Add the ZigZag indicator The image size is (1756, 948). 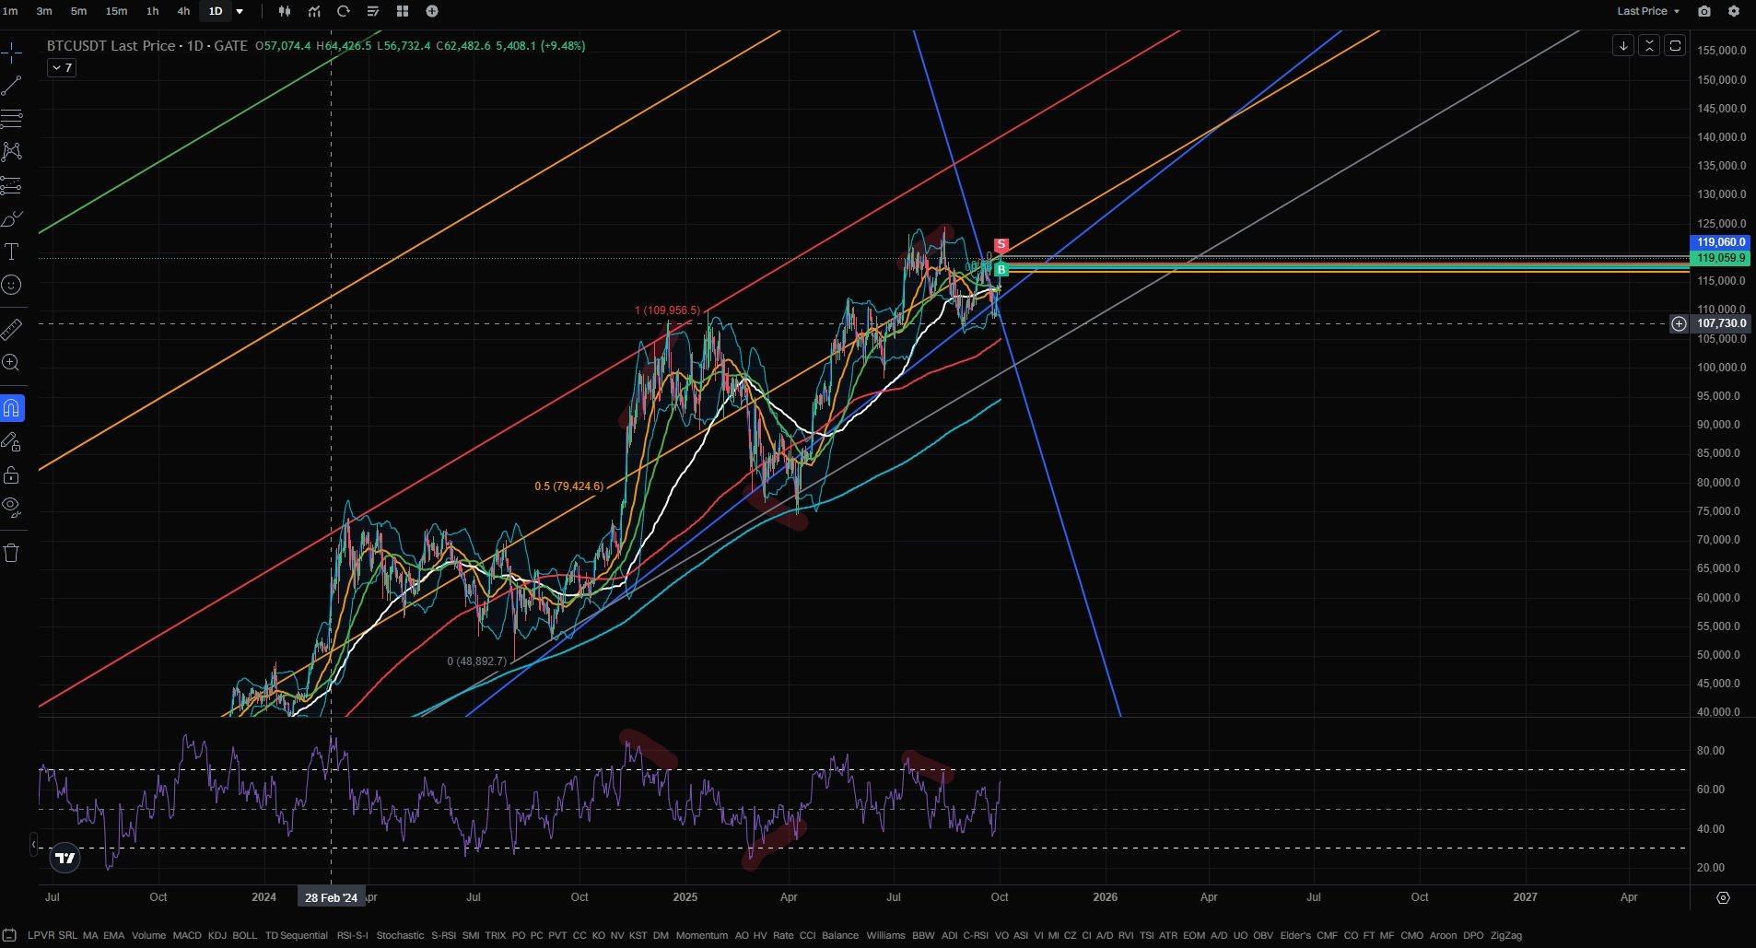[x=1506, y=935]
